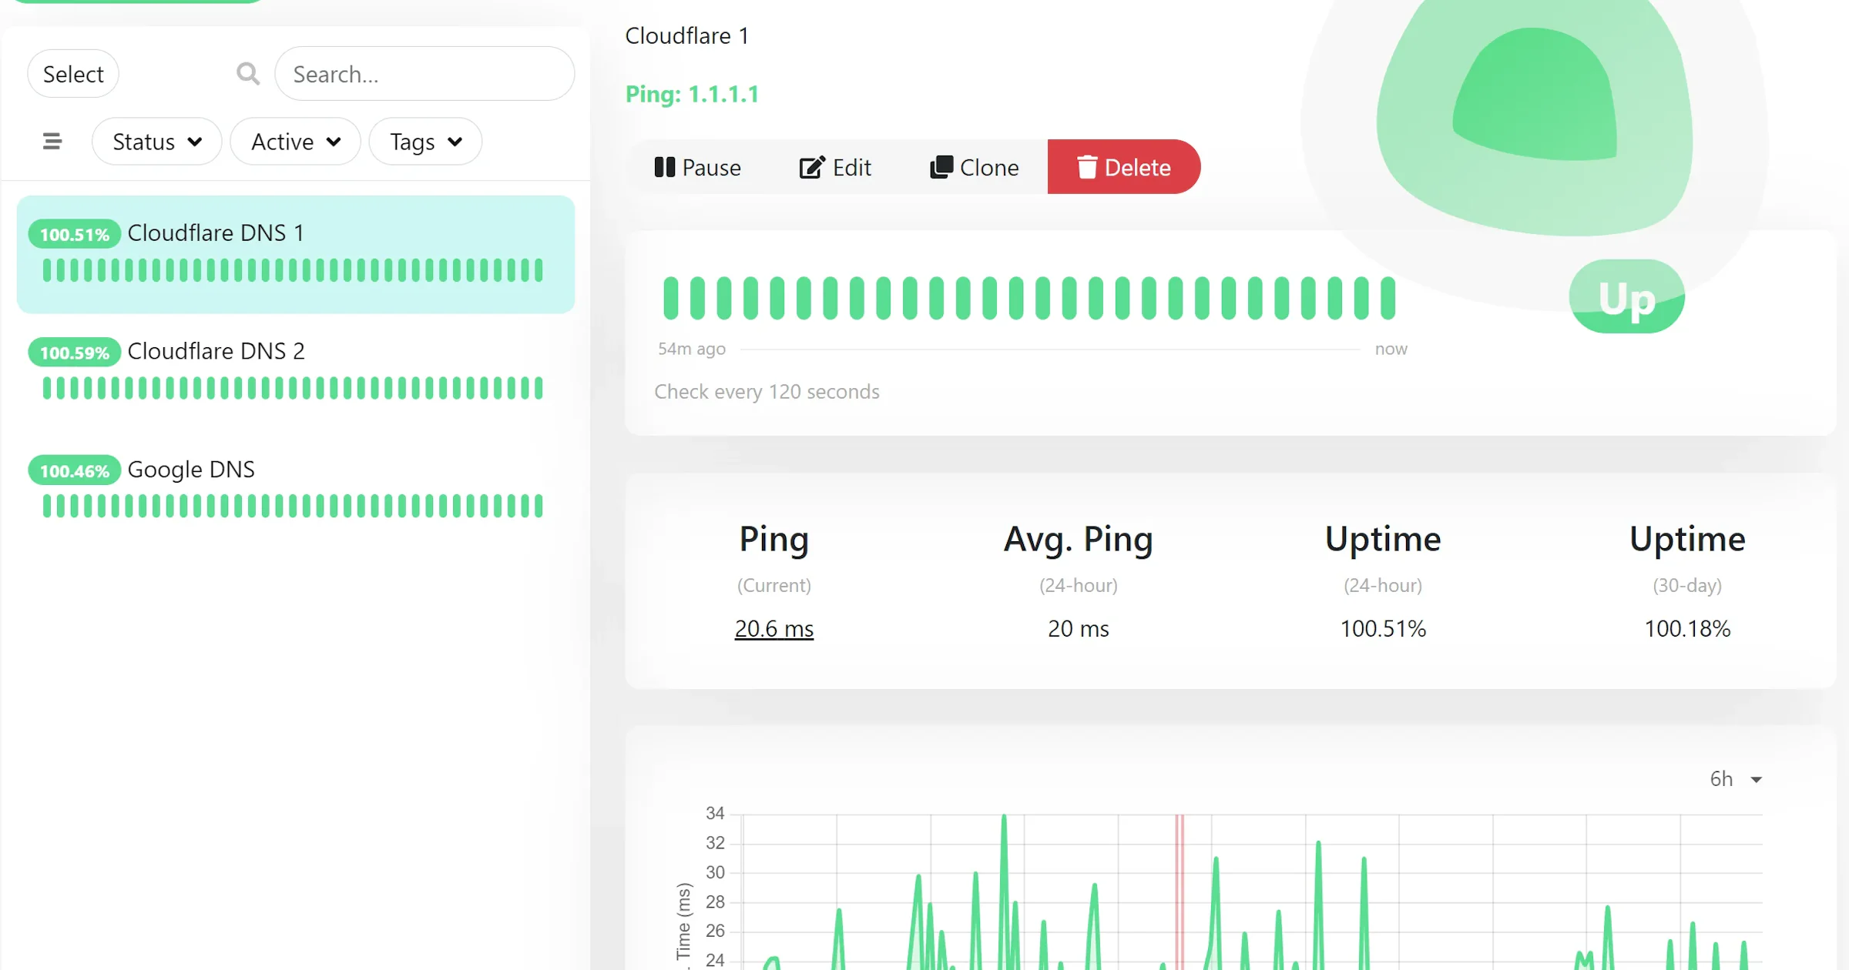The height and width of the screenshot is (970, 1849).
Task: Open the filter list hamburger icon
Action: coord(52,142)
